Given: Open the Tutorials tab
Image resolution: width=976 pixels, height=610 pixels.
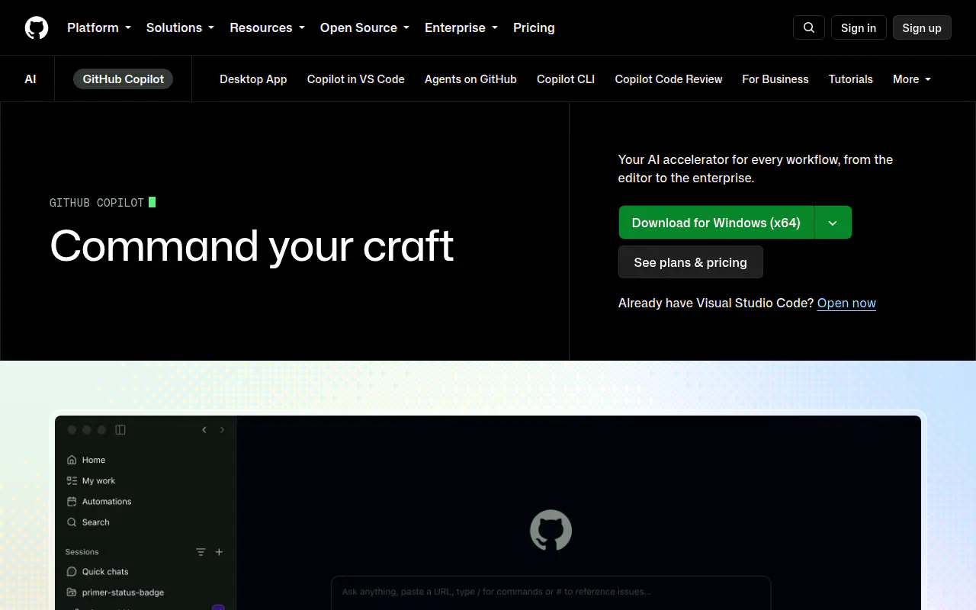Looking at the screenshot, I should pyautogui.click(x=851, y=79).
